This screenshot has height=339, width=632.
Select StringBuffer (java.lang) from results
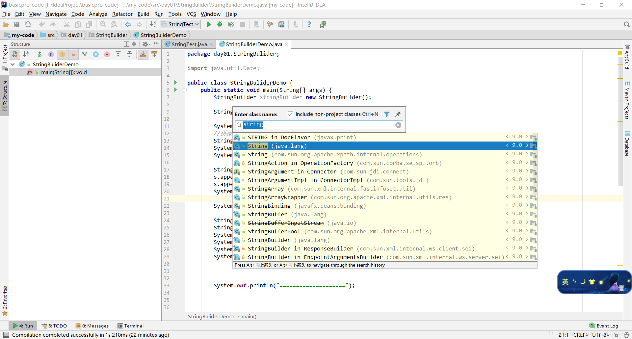[385, 214]
